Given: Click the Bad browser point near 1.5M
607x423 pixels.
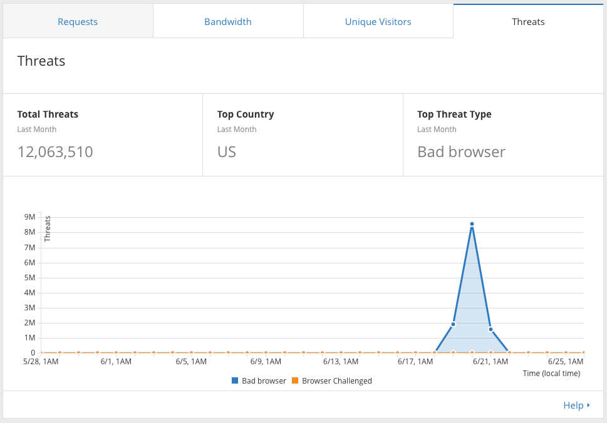Looking at the screenshot, I should 490,329.
